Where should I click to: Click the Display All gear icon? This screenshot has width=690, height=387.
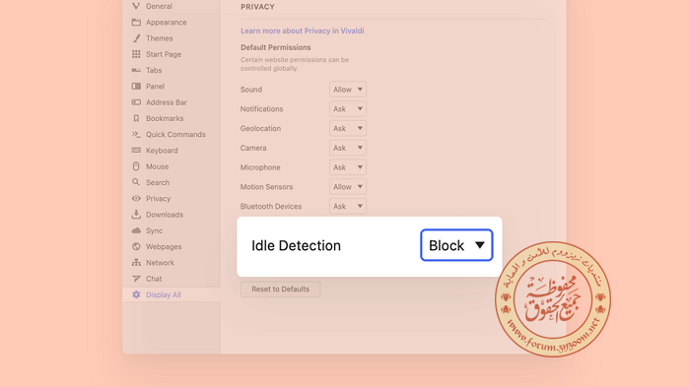(x=136, y=294)
